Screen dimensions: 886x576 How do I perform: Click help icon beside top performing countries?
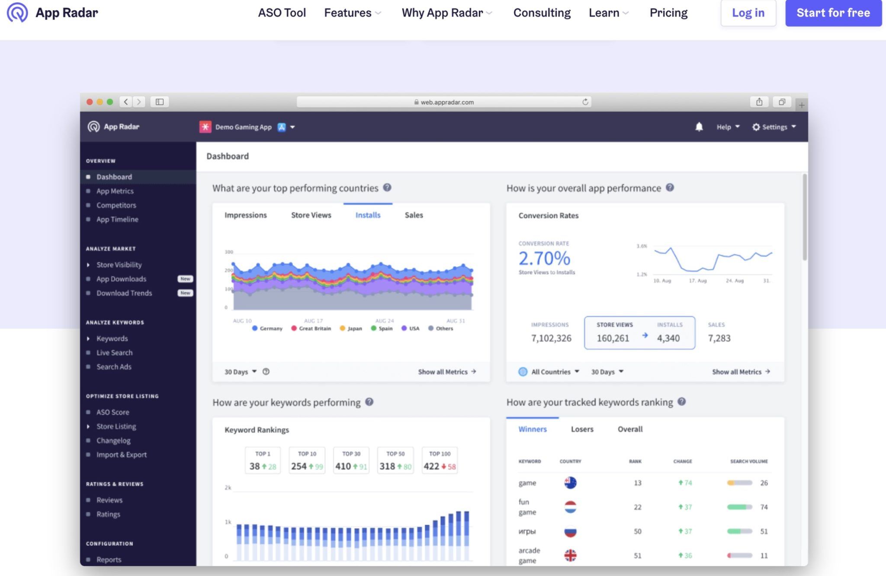pyautogui.click(x=387, y=188)
